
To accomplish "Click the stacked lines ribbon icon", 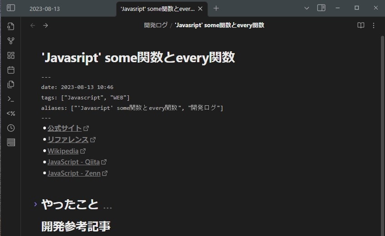I will click(x=11, y=142).
